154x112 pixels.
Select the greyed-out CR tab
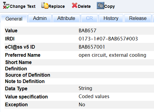point(89,18)
